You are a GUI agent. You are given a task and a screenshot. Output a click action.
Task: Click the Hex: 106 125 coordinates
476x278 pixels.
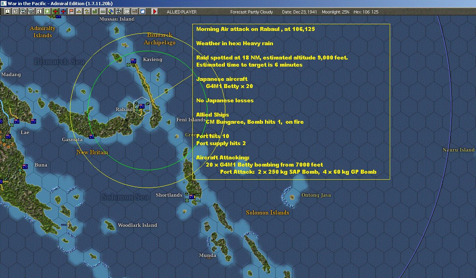(366, 12)
